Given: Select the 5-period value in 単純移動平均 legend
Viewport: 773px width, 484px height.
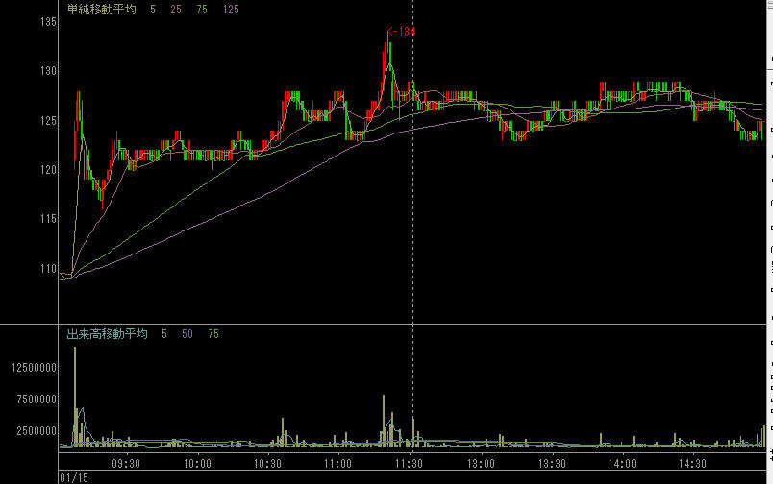Looking at the screenshot, I should 153,10.
